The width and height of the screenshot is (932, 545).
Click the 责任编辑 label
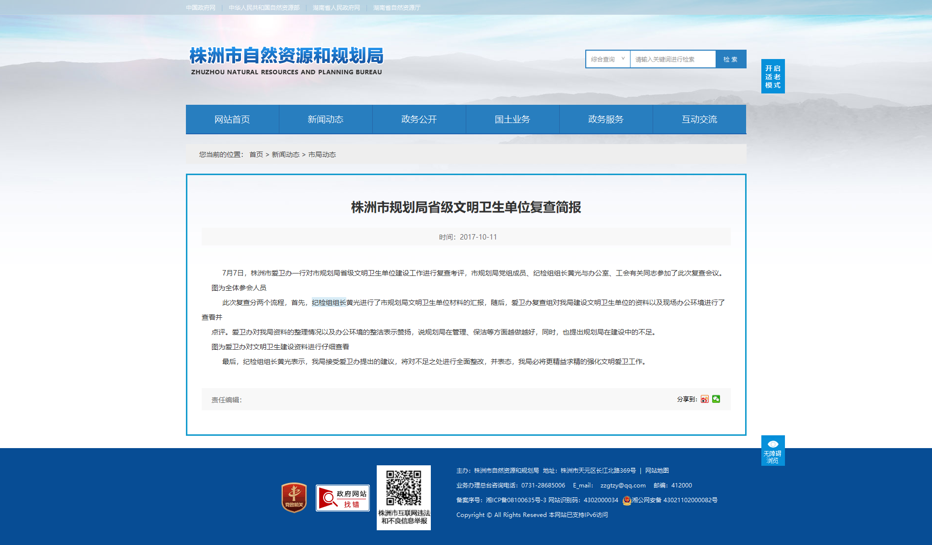coord(227,400)
